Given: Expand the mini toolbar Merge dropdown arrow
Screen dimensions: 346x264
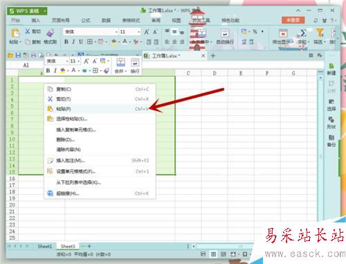Looking at the screenshot, I should pos(126,71).
